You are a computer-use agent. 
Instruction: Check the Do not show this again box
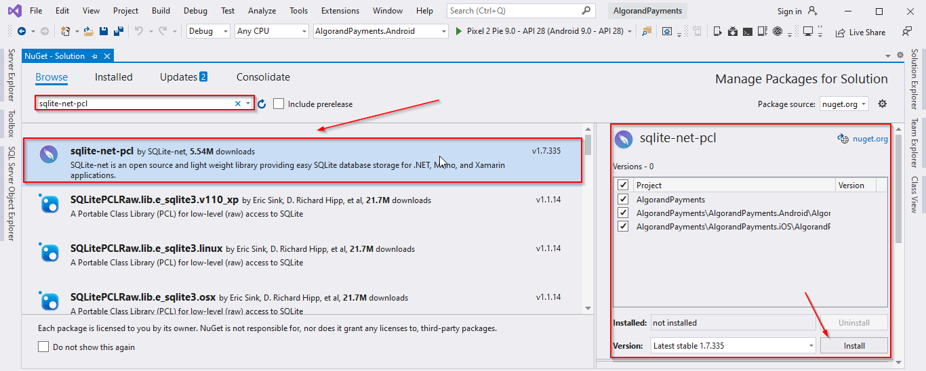click(x=43, y=347)
